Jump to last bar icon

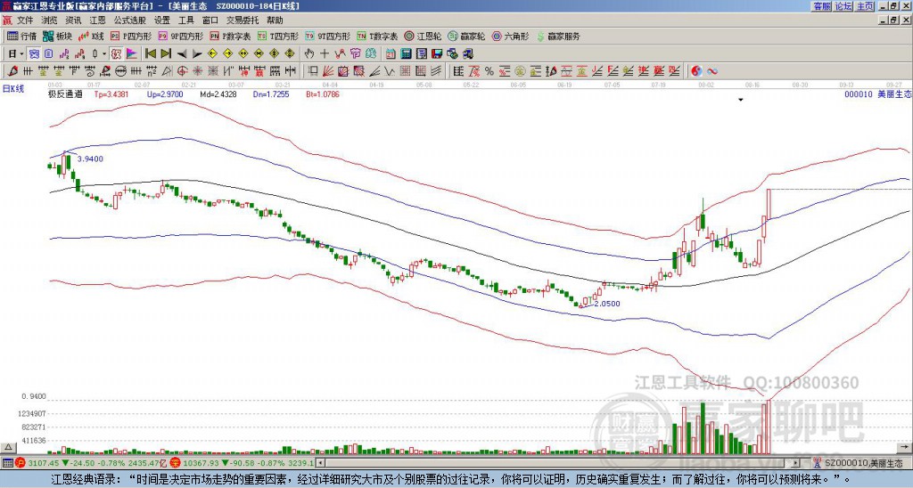point(166,54)
